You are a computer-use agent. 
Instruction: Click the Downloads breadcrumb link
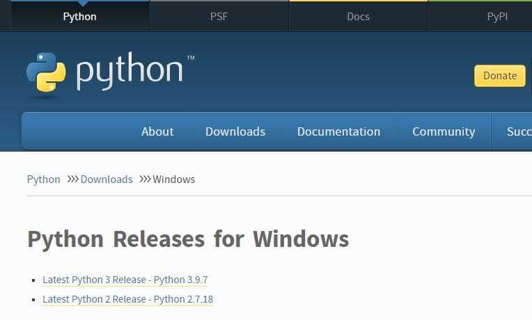[x=107, y=179]
